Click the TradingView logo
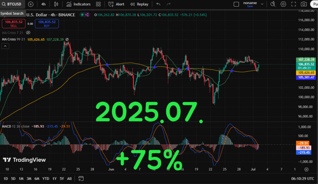This screenshot has width=318, height=184. coord(24,160)
